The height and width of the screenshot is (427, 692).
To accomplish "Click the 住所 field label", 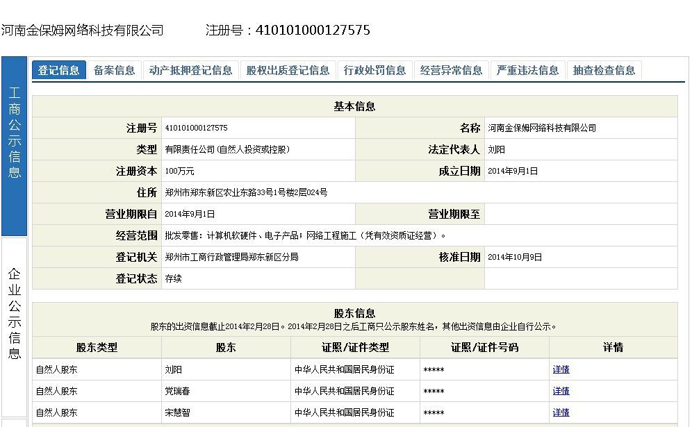I will [147, 192].
